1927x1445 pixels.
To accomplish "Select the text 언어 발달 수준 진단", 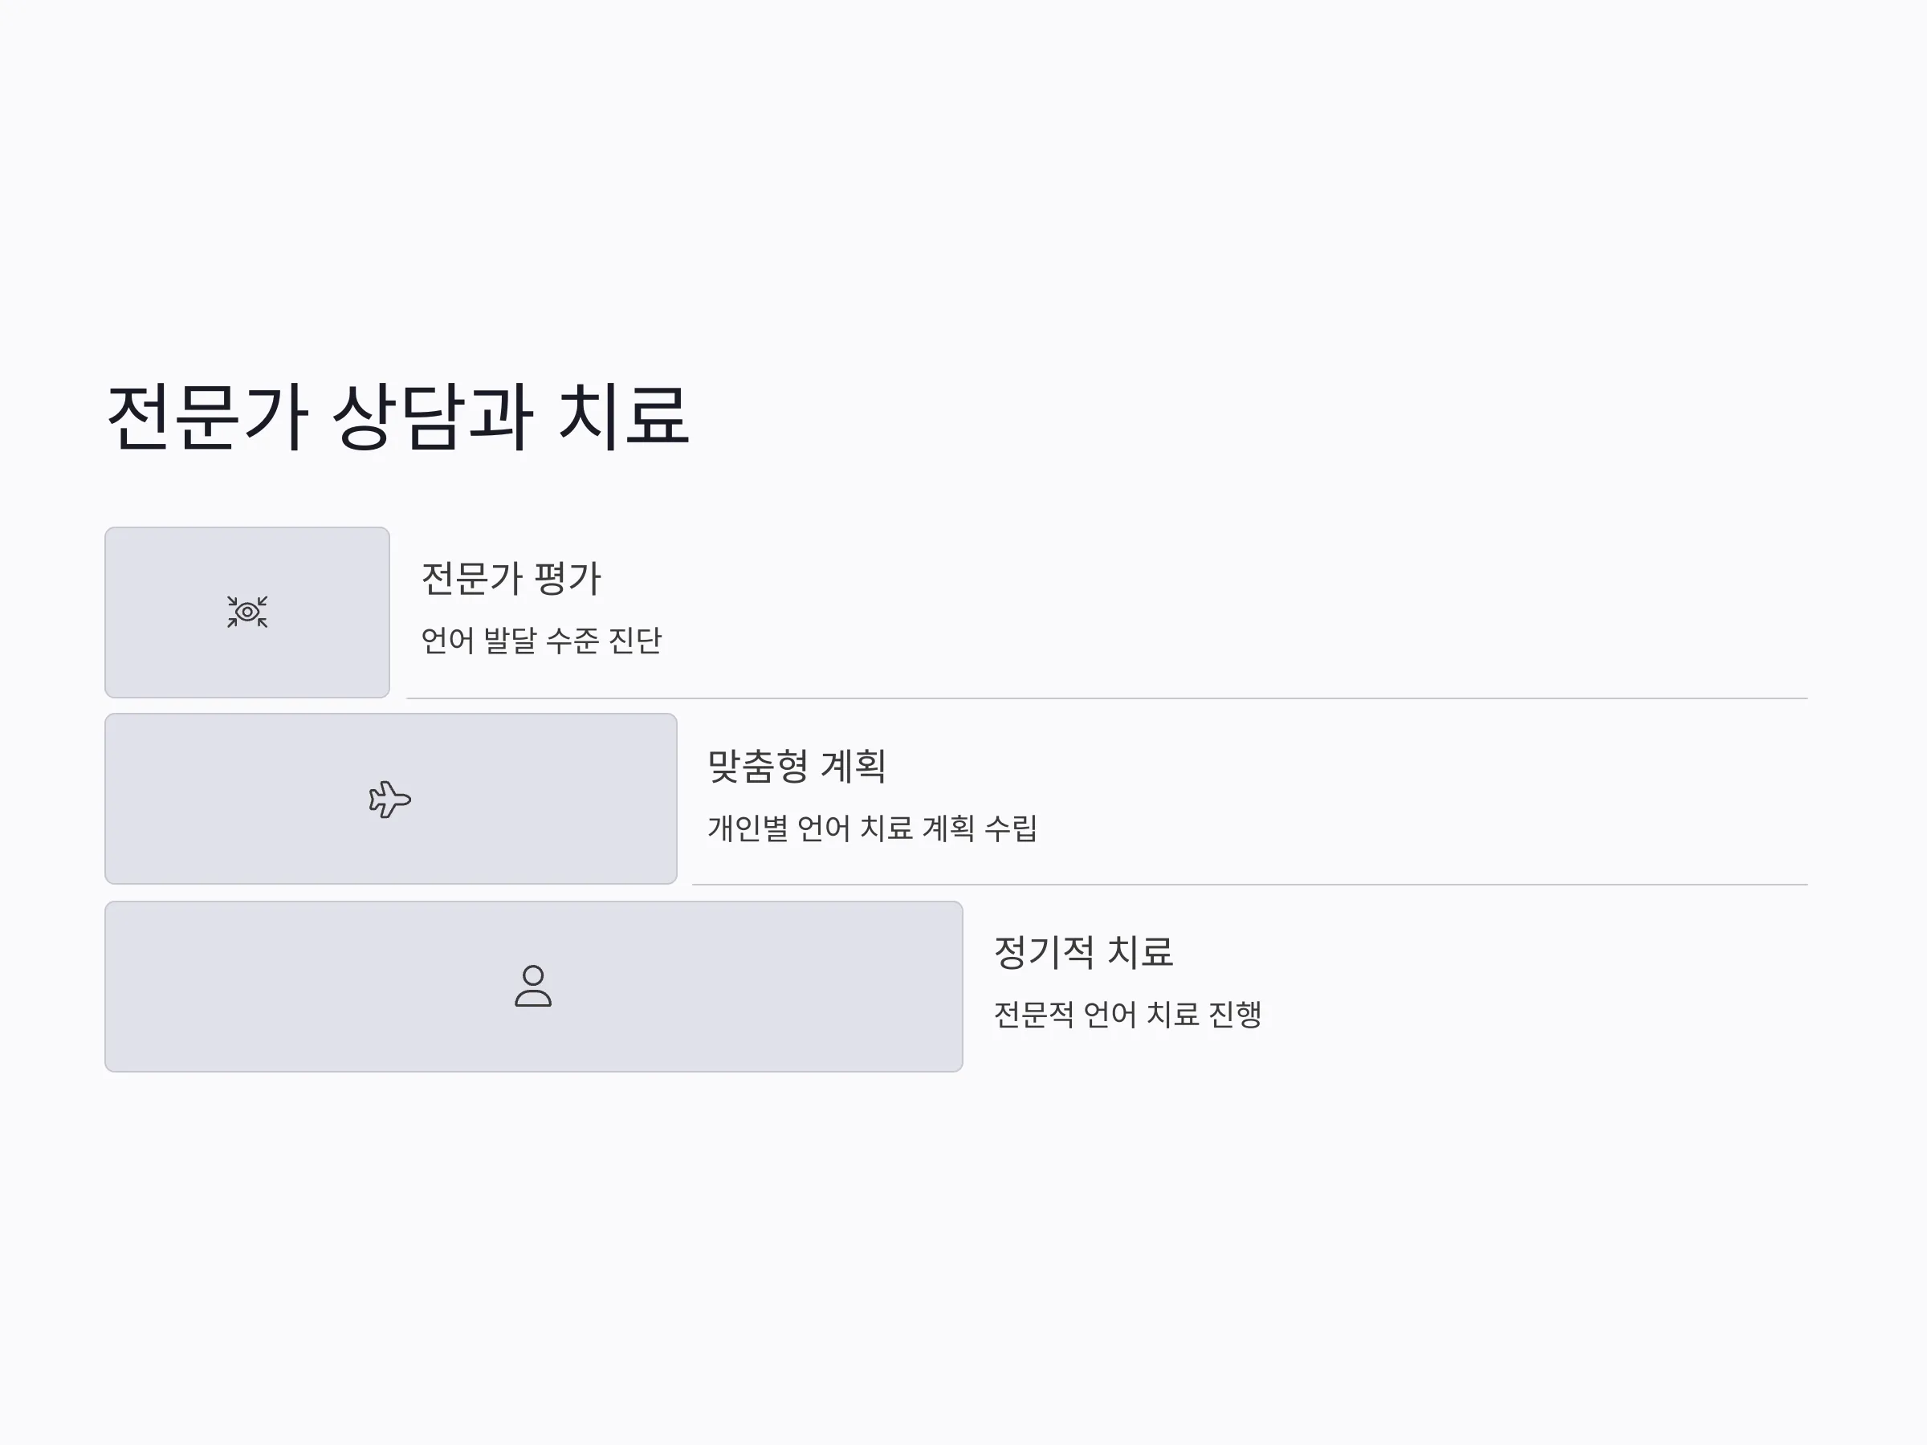I will 541,640.
